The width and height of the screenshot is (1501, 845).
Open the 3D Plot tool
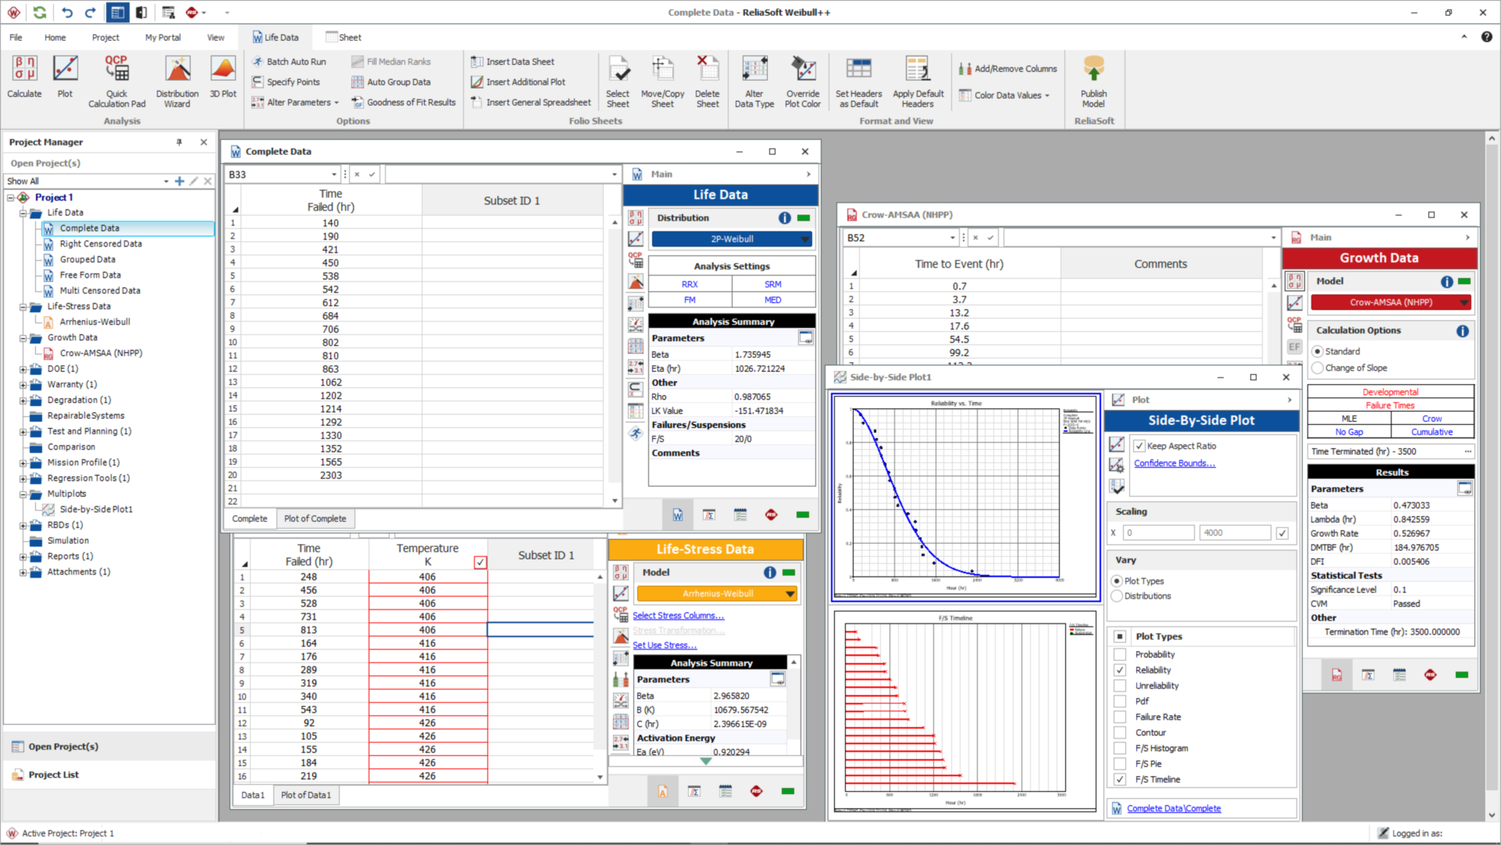[223, 77]
